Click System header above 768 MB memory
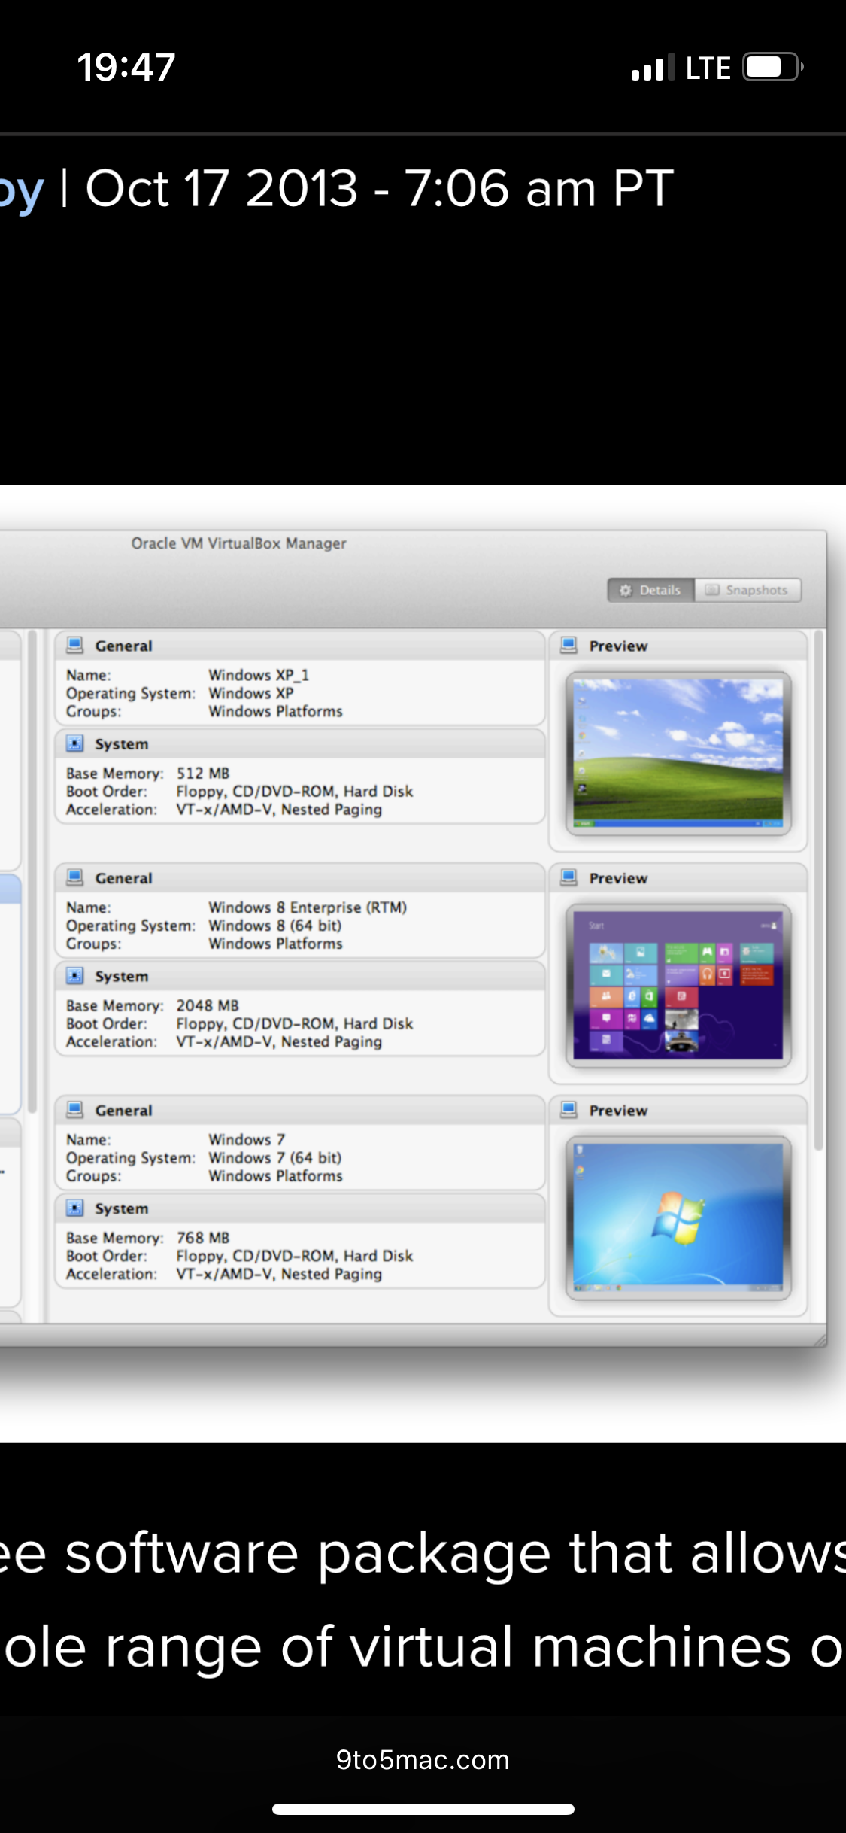The image size is (846, 1833). (300, 1208)
